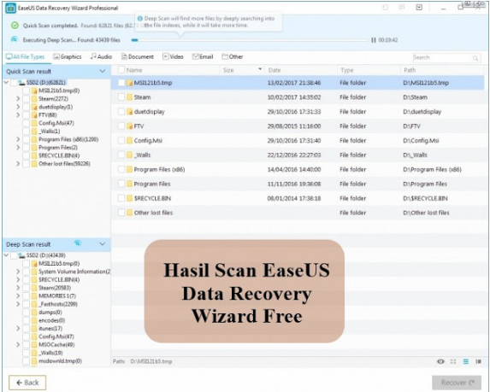Open the All File Types tab

click(x=26, y=57)
